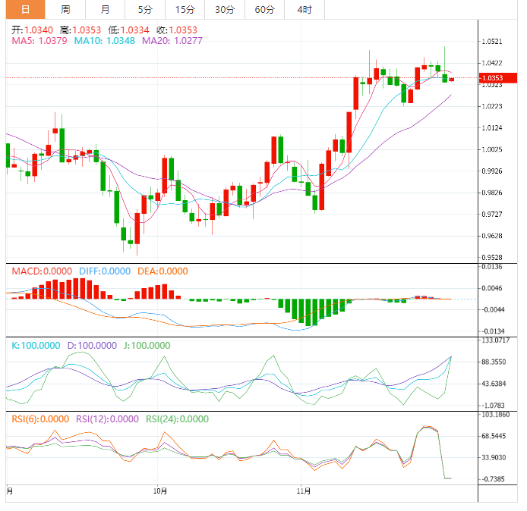The image size is (527, 511).
Task: Show the 30分 timeframe chart
Action: 225,10
